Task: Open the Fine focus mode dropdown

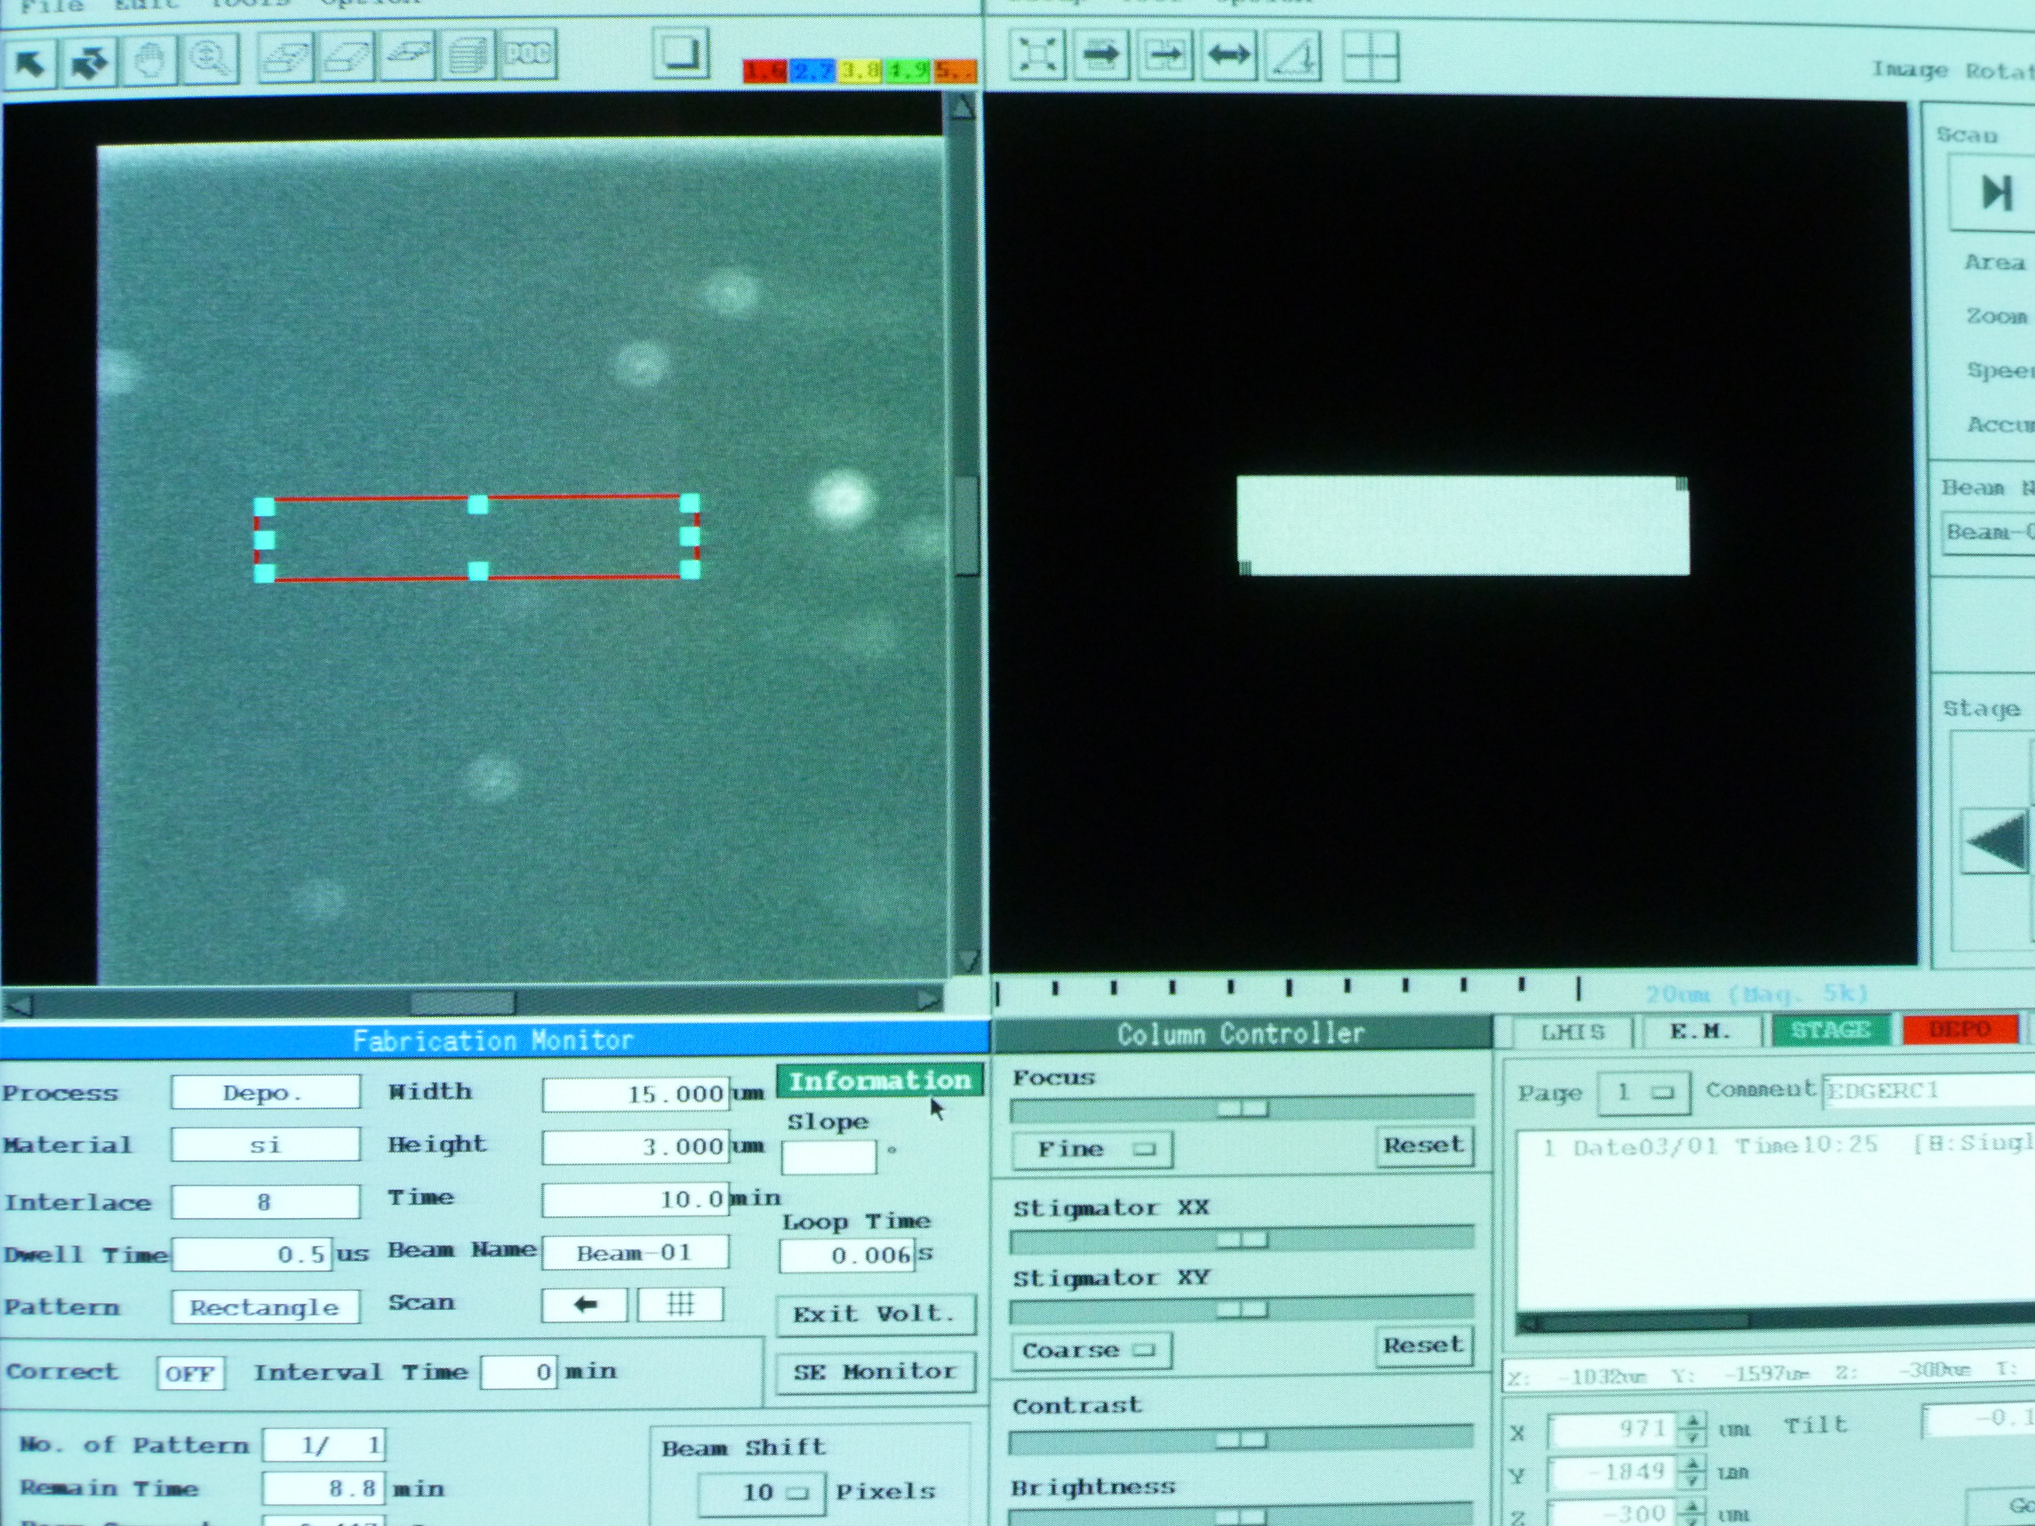Action: point(1092,1150)
